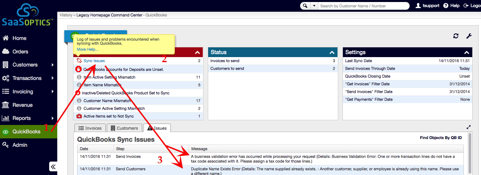Viewport: 481px width, 175px height.
Task: Click More Help in the tooltip
Action: [88, 49]
